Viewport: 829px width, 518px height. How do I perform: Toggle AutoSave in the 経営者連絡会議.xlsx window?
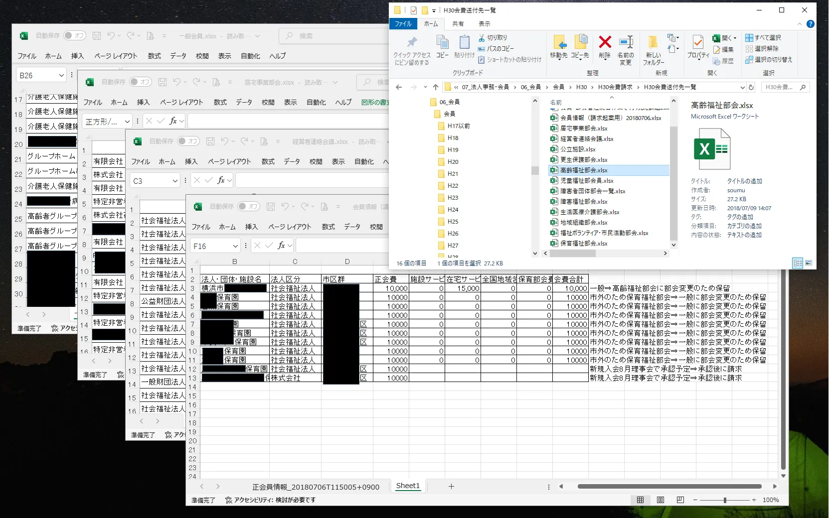188,141
